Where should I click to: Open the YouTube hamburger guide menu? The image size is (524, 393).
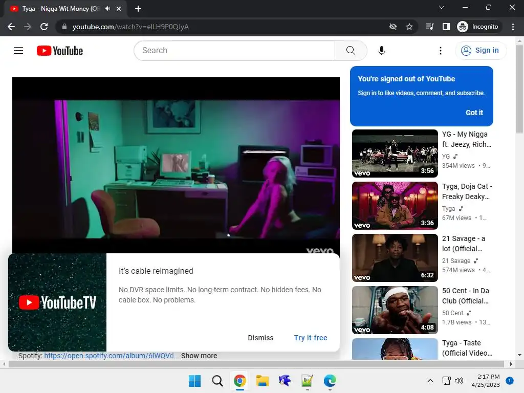pyautogui.click(x=18, y=51)
